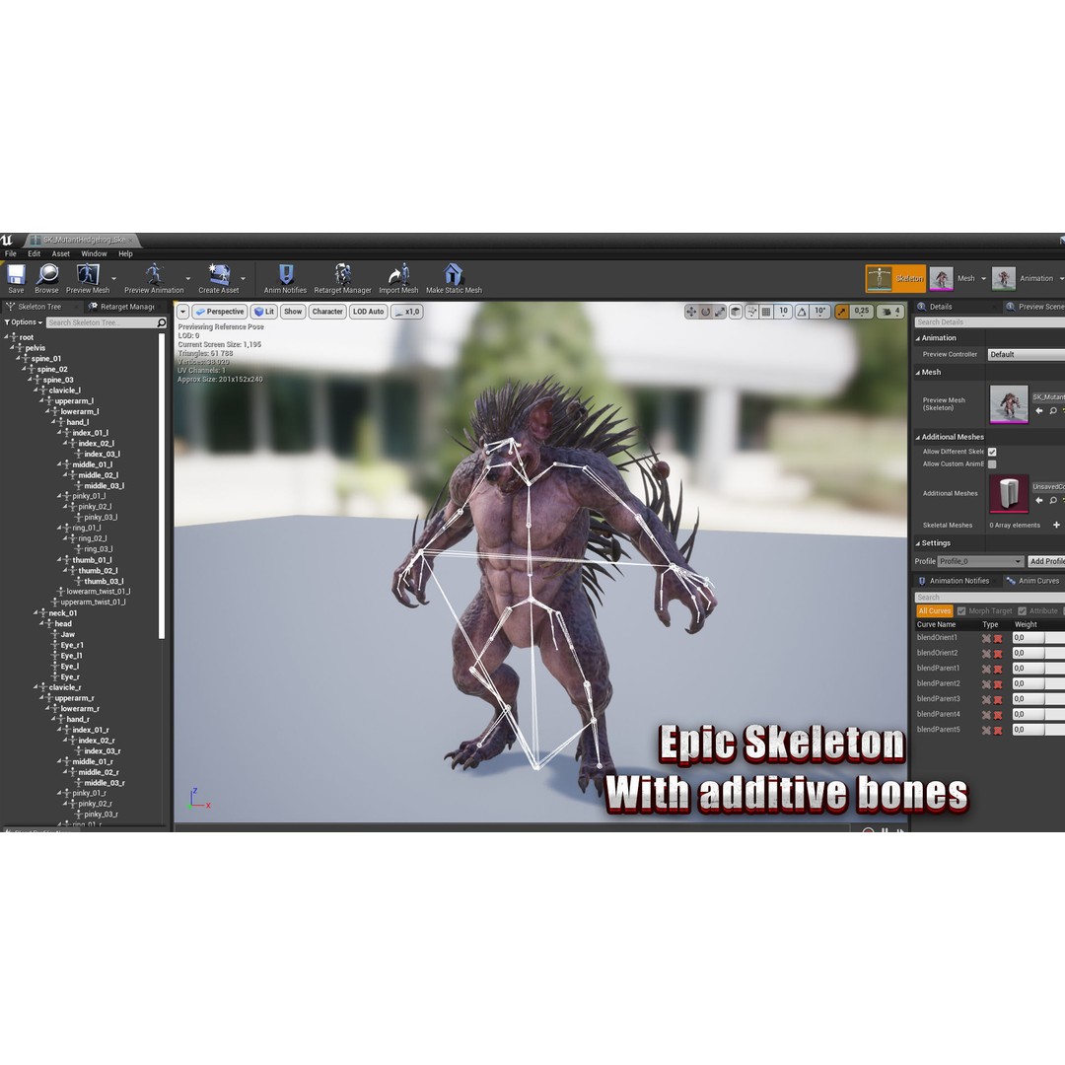1065x1065 pixels.
Task: Open the Asset menu
Action: [61, 254]
